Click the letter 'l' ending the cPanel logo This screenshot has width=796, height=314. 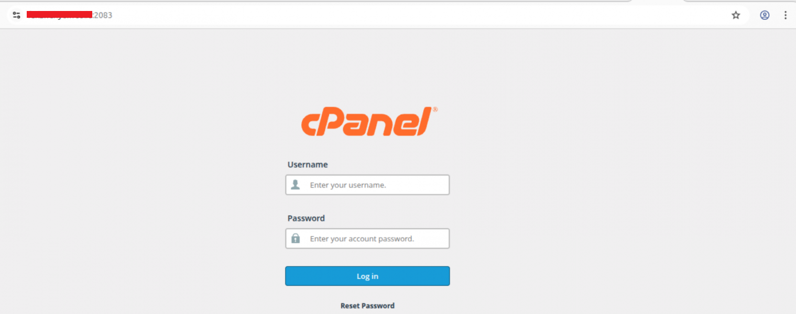(x=425, y=121)
